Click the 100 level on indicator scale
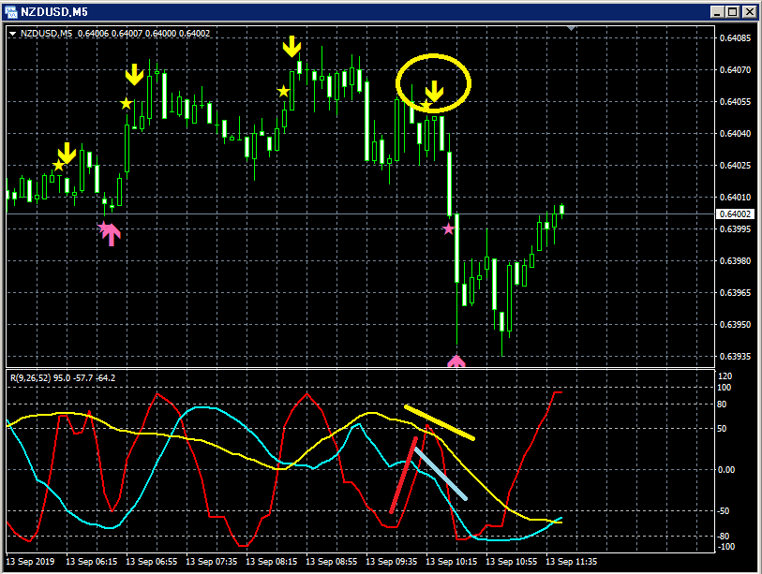 [x=725, y=388]
